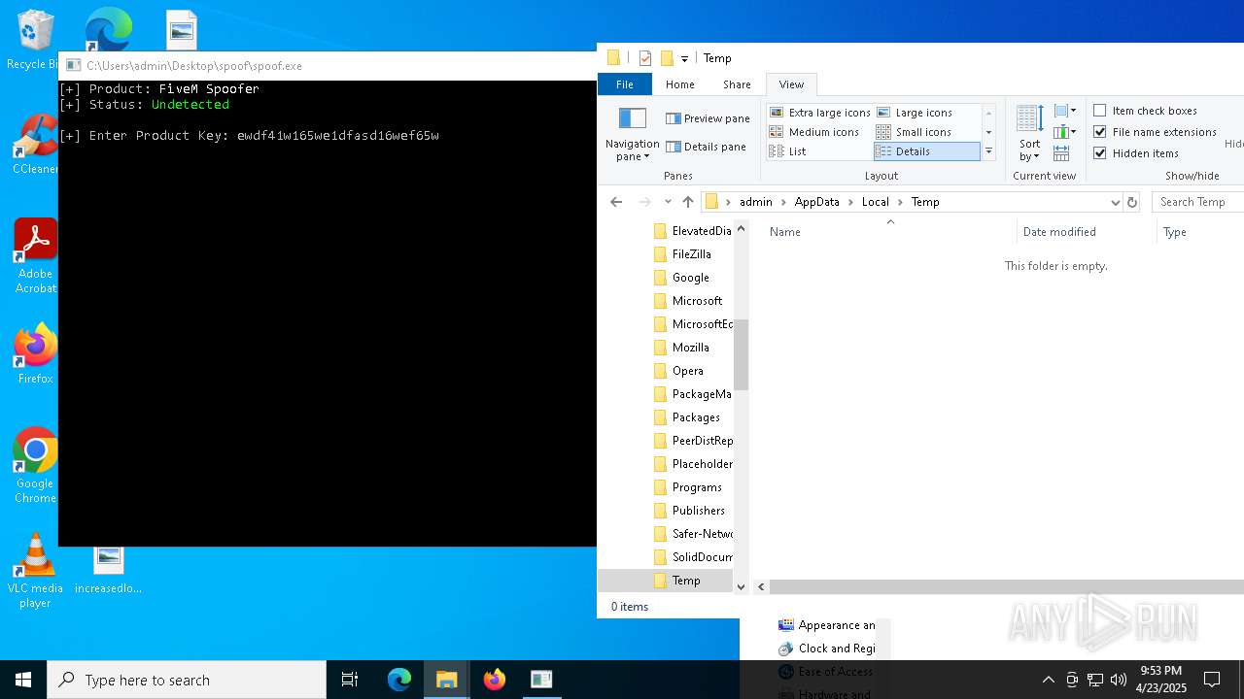Image resolution: width=1244 pixels, height=699 pixels.
Task: Go back in Explorer history
Action: (616, 202)
